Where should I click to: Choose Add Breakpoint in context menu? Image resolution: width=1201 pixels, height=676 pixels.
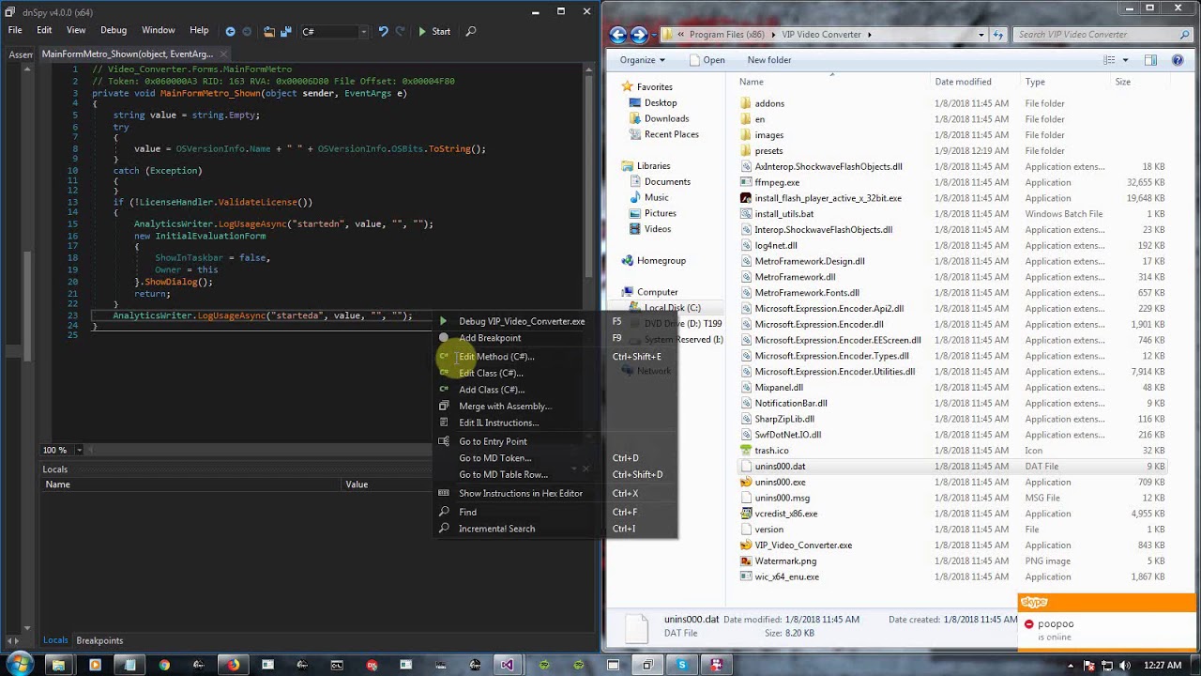click(490, 338)
